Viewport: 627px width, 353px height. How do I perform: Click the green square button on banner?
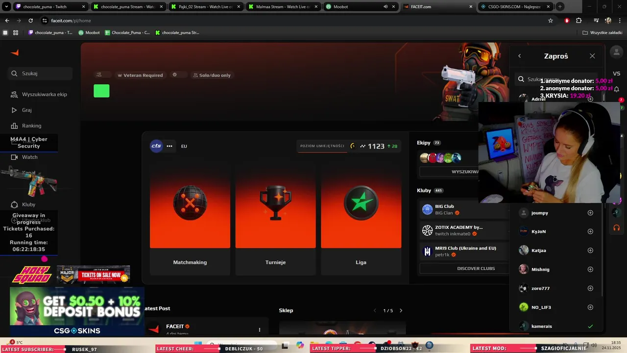click(x=101, y=91)
